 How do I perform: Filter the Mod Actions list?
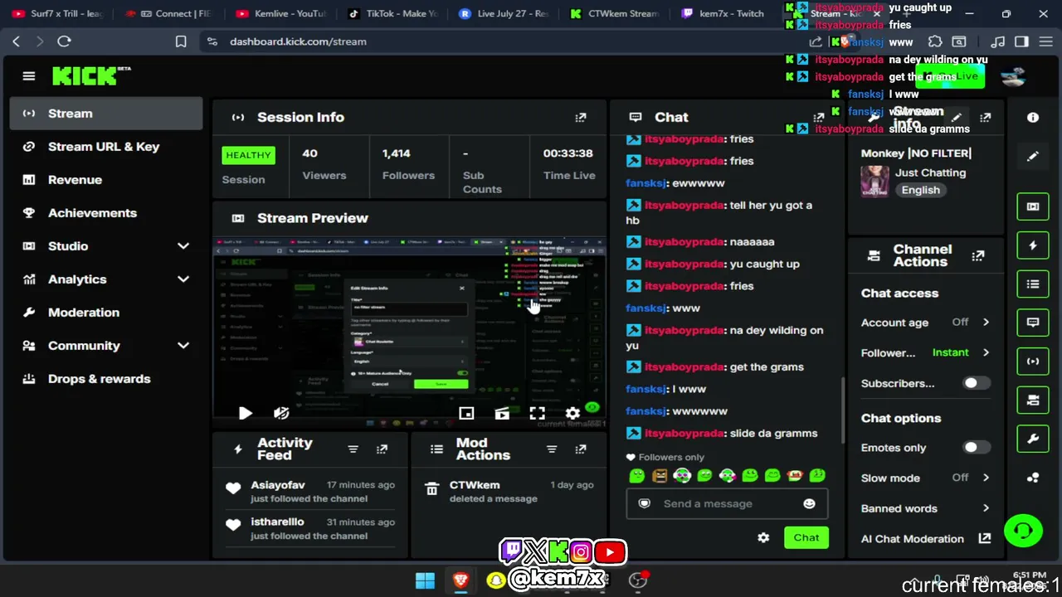tap(552, 449)
